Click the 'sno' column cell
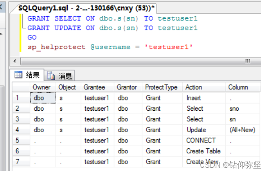 click(x=243, y=108)
